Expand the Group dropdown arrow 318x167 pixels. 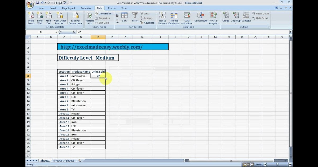(x=226, y=23)
